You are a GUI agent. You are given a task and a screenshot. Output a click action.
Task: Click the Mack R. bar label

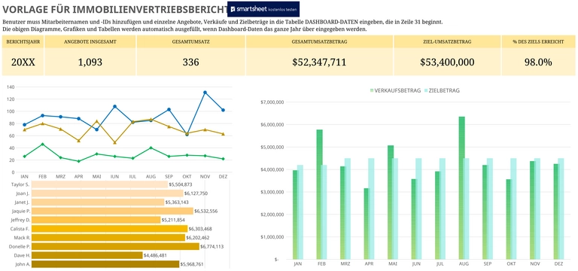point(23,237)
